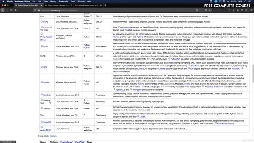Open the File menu

[x=34, y=2]
